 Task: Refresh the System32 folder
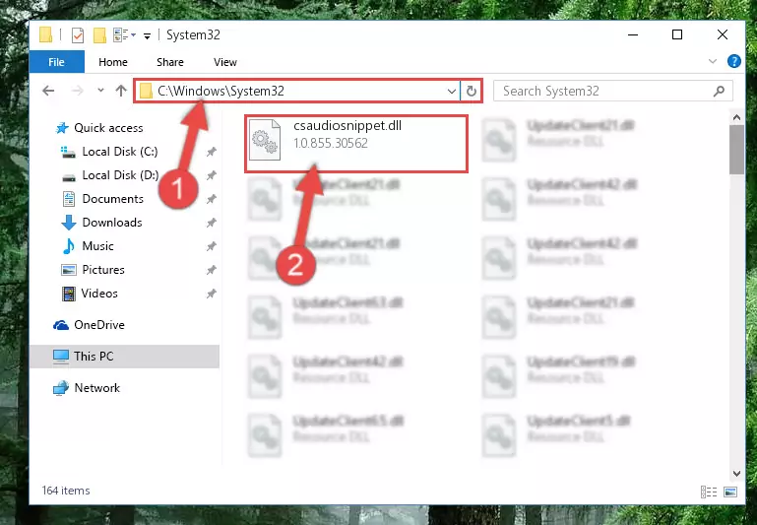click(472, 91)
